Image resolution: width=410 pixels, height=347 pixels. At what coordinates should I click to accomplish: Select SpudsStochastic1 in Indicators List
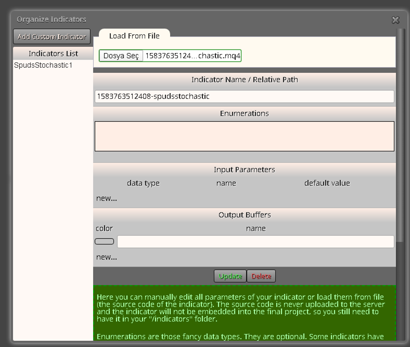click(43, 65)
